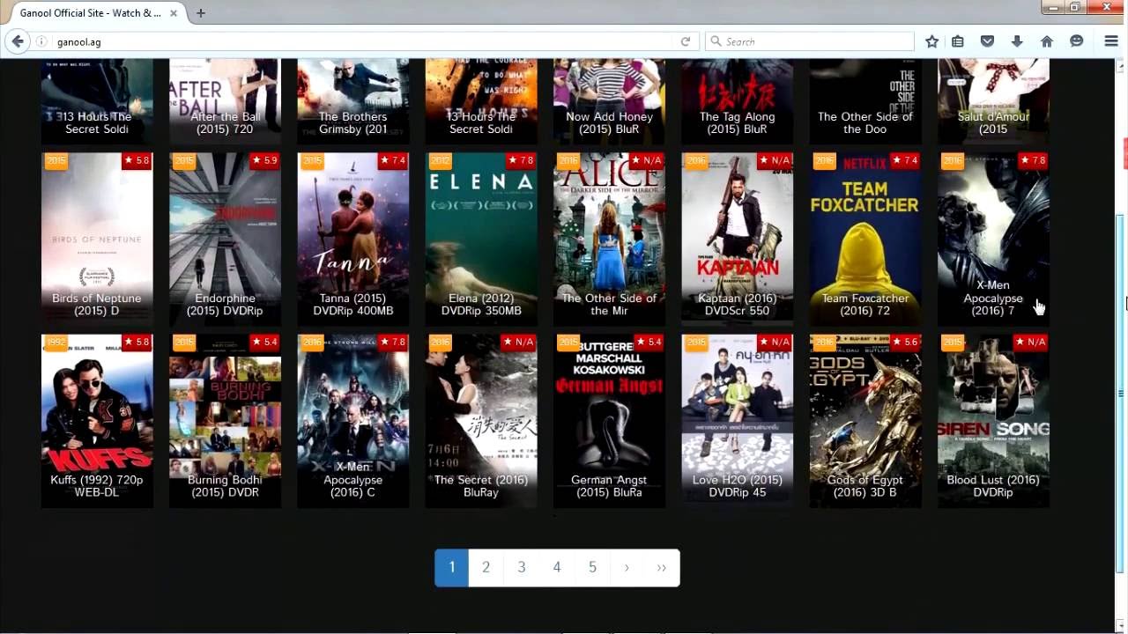1128x634 pixels.
Task: Jump to last page double chevron
Action: click(662, 567)
